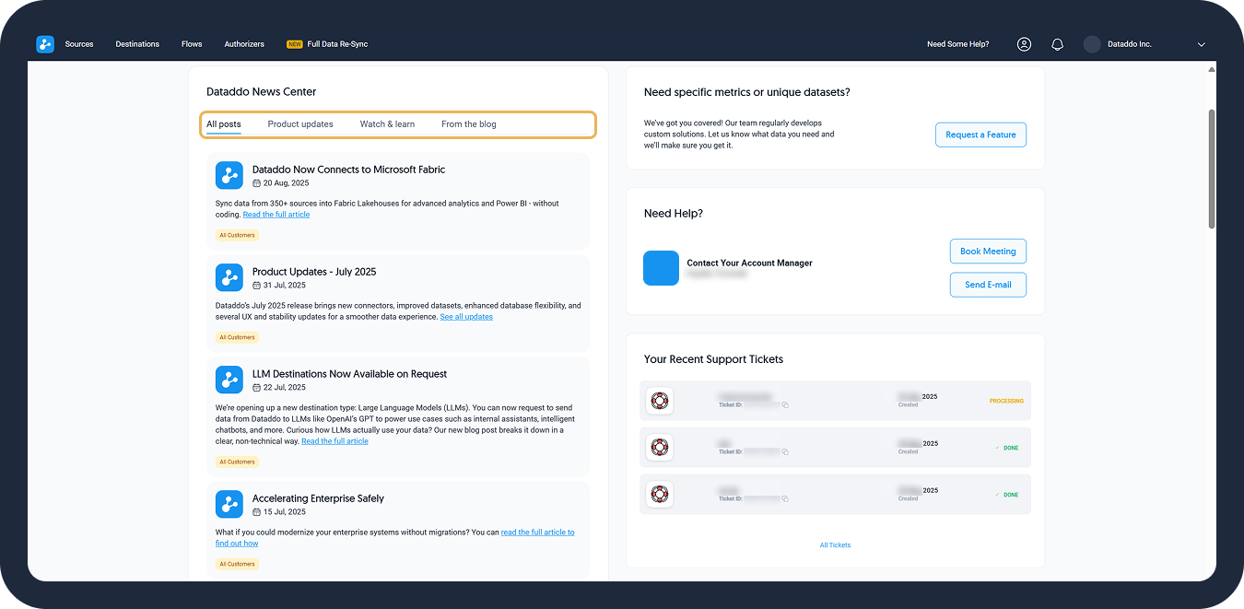
Task: Click the calendar icon beside 22 Jul, 2025
Action: (257, 388)
